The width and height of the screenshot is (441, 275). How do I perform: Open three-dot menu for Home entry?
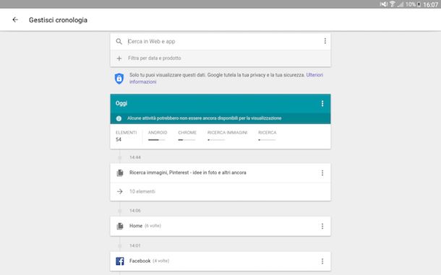point(322,226)
